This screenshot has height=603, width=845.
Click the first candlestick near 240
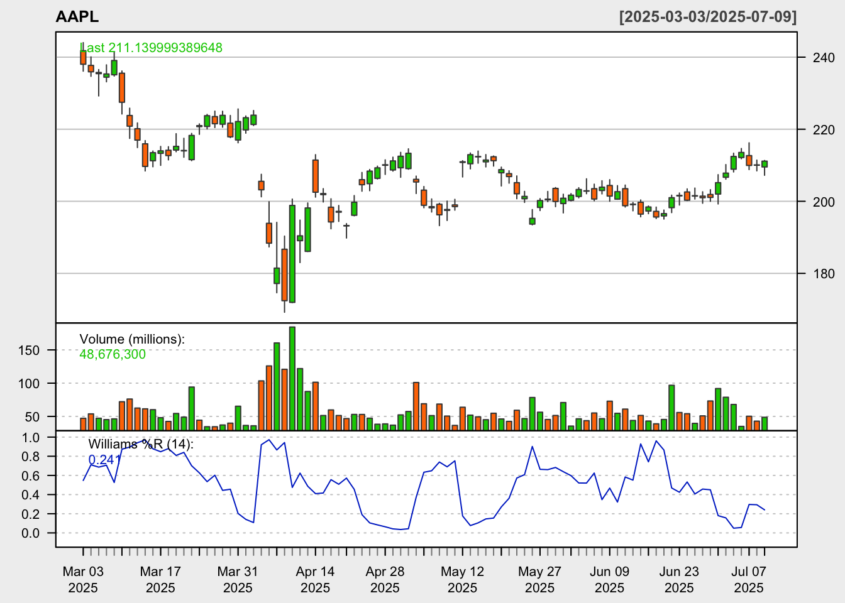pyautogui.click(x=83, y=57)
